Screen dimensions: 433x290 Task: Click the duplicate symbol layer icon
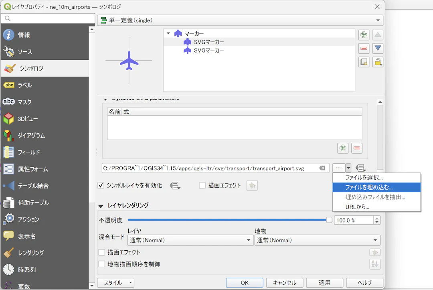click(364, 62)
